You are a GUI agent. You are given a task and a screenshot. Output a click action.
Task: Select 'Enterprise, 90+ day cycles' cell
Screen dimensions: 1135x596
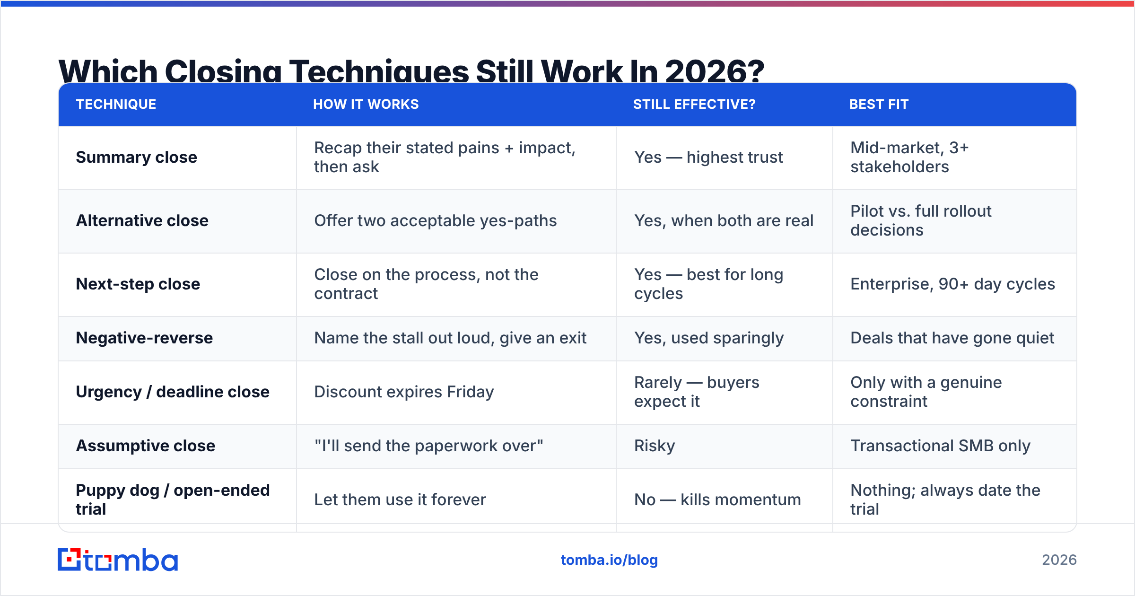pyautogui.click(x=955, y=284)
